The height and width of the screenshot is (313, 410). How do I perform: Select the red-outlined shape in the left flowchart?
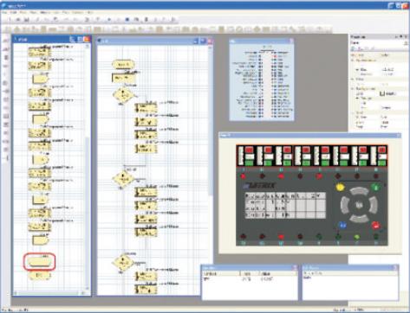[x=39, y=262]
